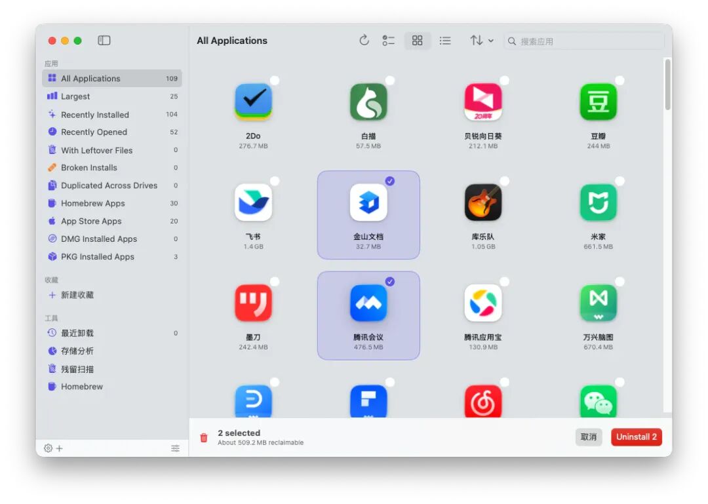708x504 pixels.
Task: Check the 白描 selection circle
Action: [389, 81]
